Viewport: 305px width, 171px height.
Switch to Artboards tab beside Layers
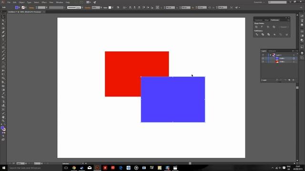click(272, 51)
